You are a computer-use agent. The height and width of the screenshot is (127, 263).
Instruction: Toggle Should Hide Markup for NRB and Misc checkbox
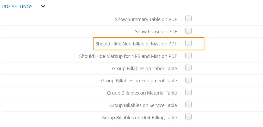(x=188, y=55)
